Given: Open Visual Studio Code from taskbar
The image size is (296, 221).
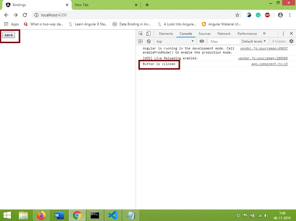Looking at the screenshot, I should [112, 215].
